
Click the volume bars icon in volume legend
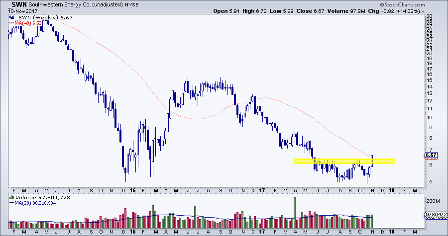(x=12, y=197)
